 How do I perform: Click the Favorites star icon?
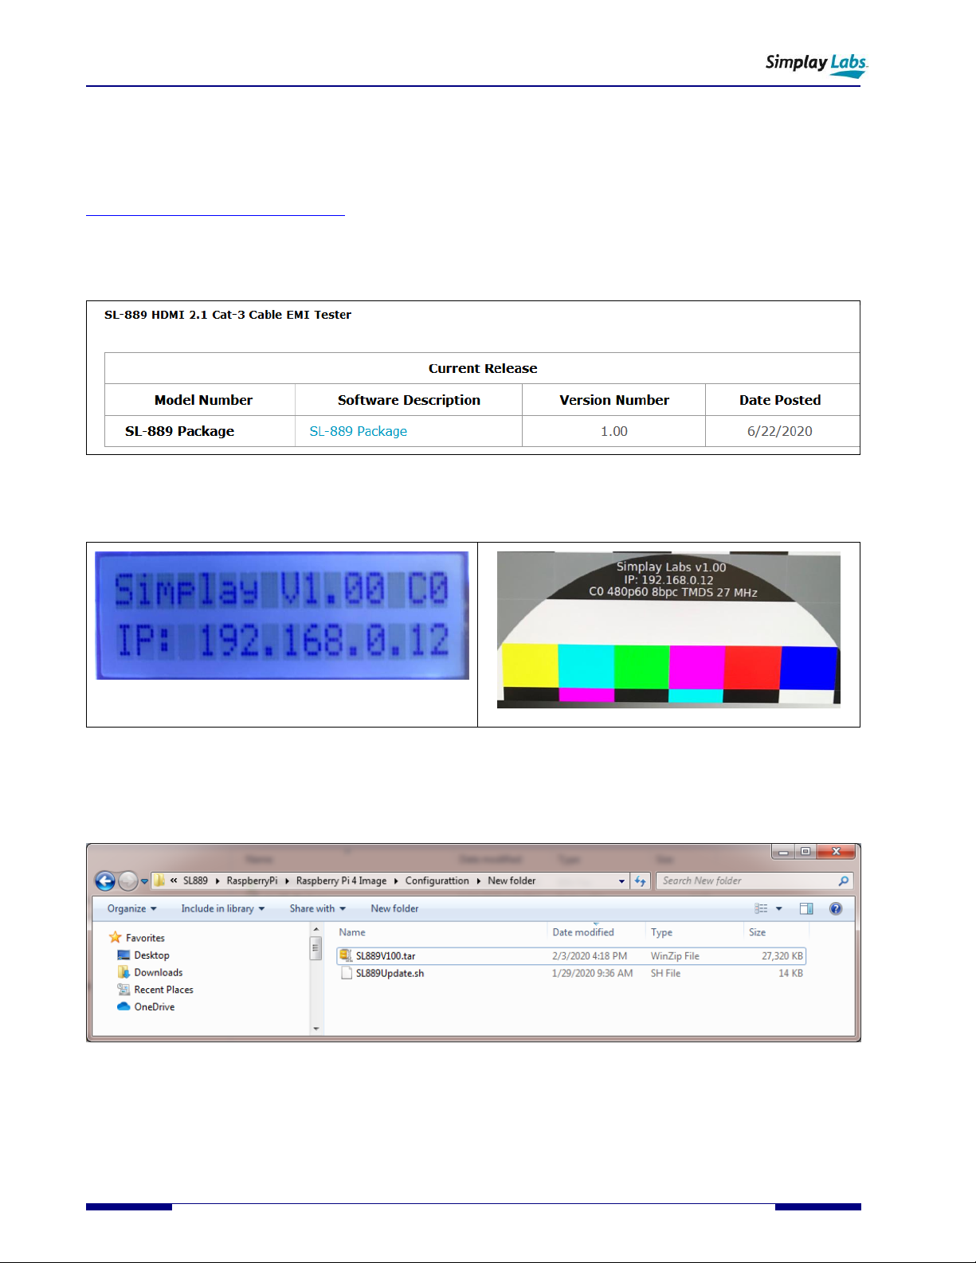pyautogui.click(x=116, y=937)
